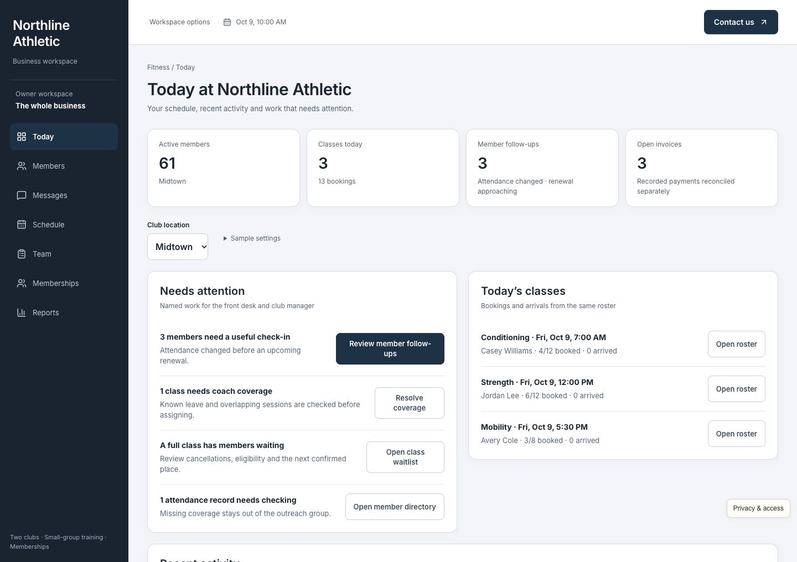This screenshot has height=562, width=797.
Task: Open the Reports section
Action: coord(64,313)
